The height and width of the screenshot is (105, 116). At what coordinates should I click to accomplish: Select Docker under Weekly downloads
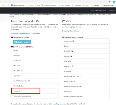tap(86, 46)
